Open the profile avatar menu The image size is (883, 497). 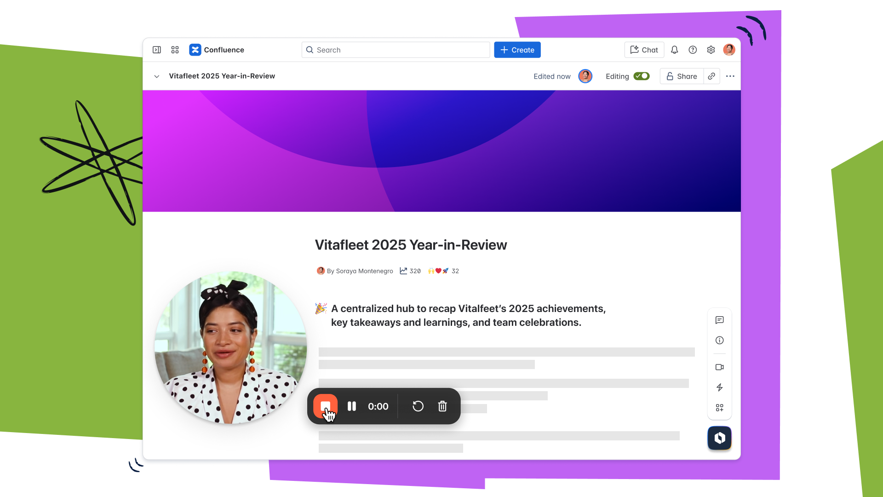pos(729,50)
